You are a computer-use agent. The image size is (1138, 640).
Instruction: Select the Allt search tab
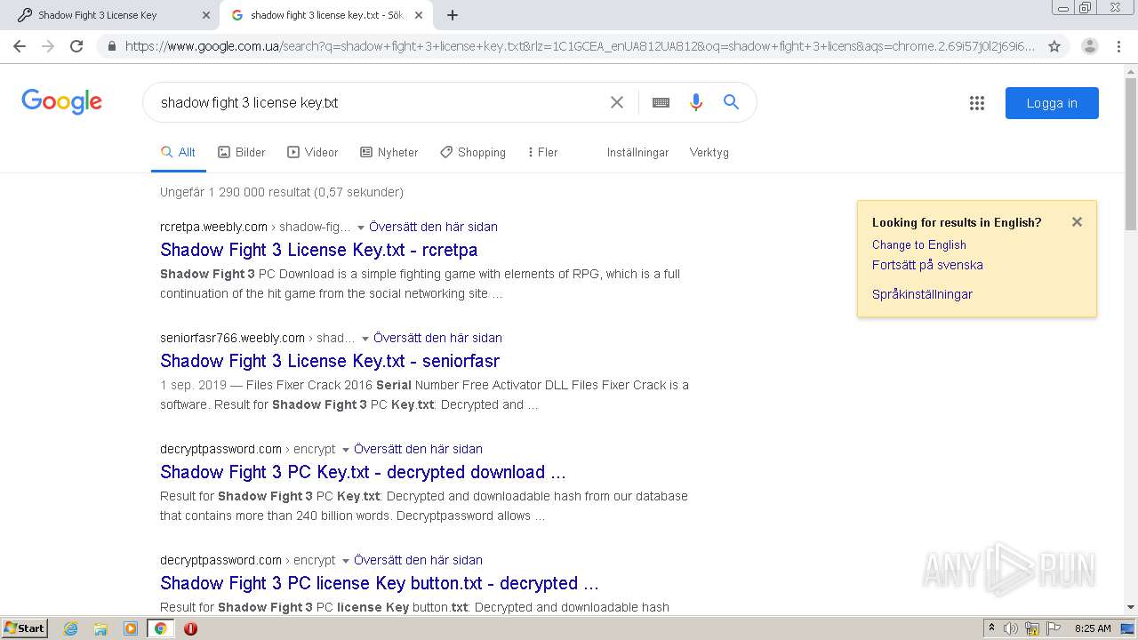[178, 152]
